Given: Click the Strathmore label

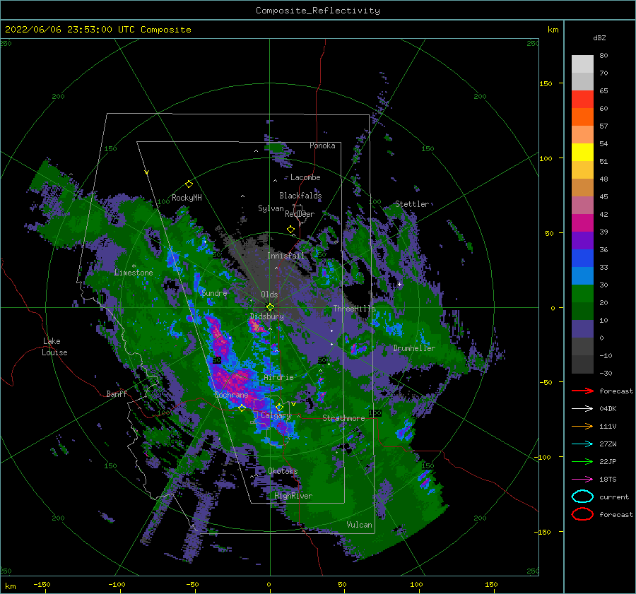Looking at the screenshot, I should coord(343,418).
